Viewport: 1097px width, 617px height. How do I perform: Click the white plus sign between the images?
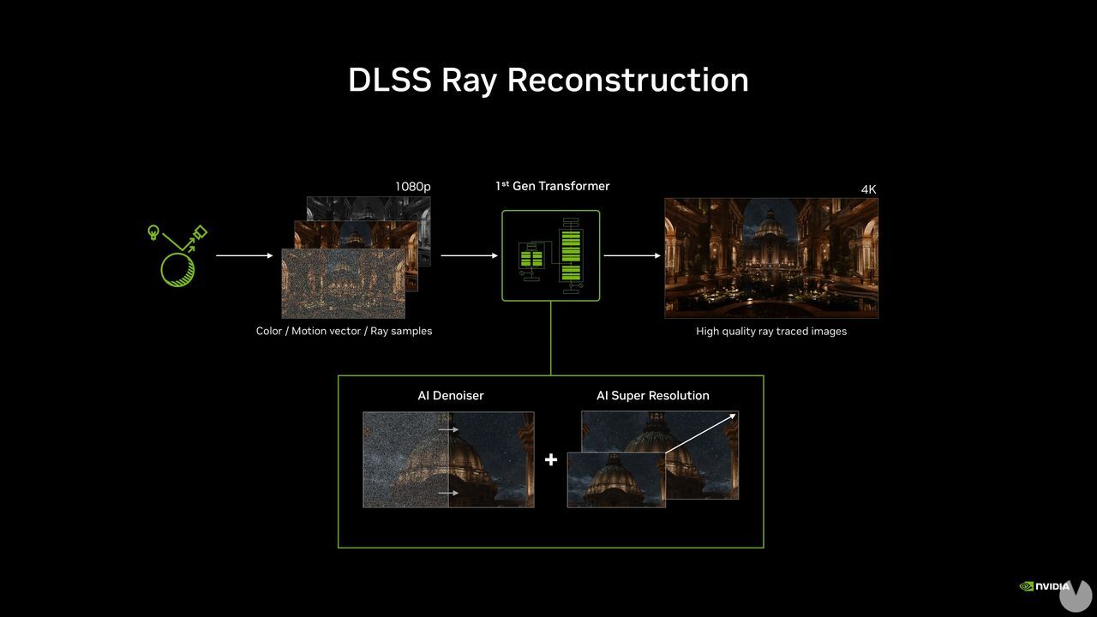coord(551,460)
